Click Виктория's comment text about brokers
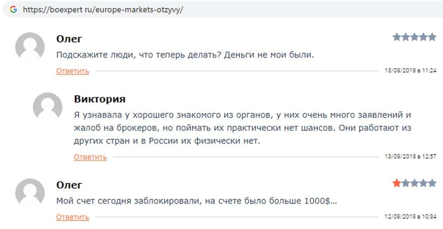The image size is (443, 229). click(x=243, y=128)
